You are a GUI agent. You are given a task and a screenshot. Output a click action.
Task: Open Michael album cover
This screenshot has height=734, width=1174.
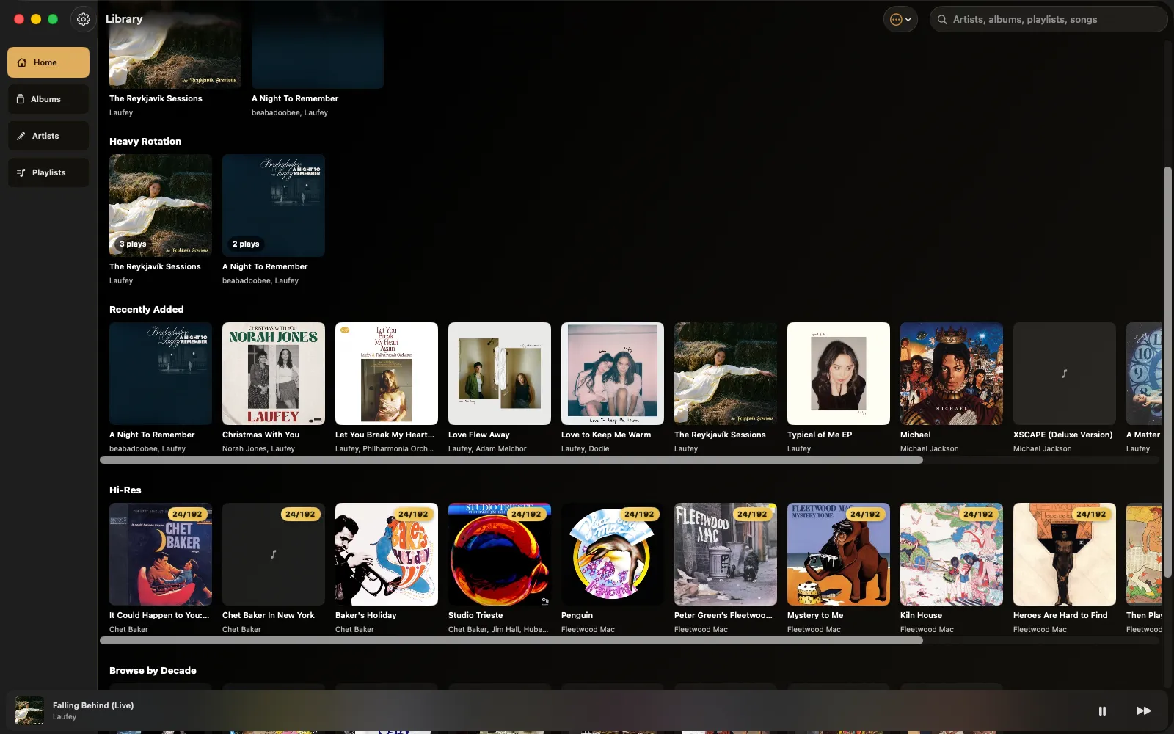952,374
